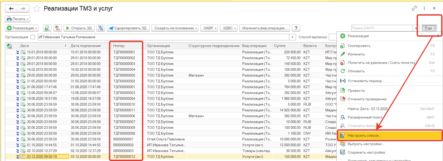Viewport: 443px width, 161px height.
Task: Add the list to favorites star
Action: click(x=37, y=9)
